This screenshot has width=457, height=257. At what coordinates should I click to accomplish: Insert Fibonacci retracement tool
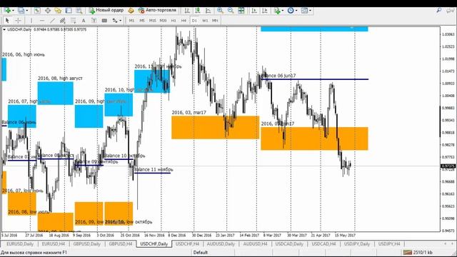(x=73, y=21)
